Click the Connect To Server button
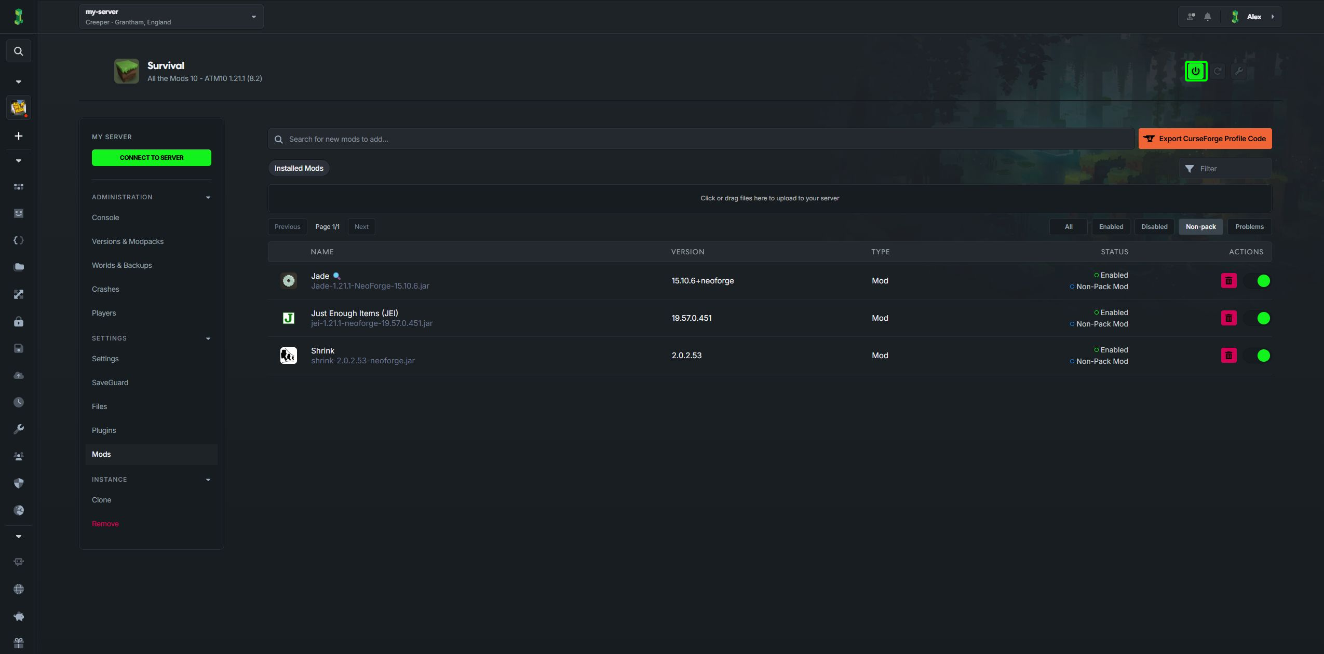This screenshot has height=654, width=1324. [x=152, y=158]
